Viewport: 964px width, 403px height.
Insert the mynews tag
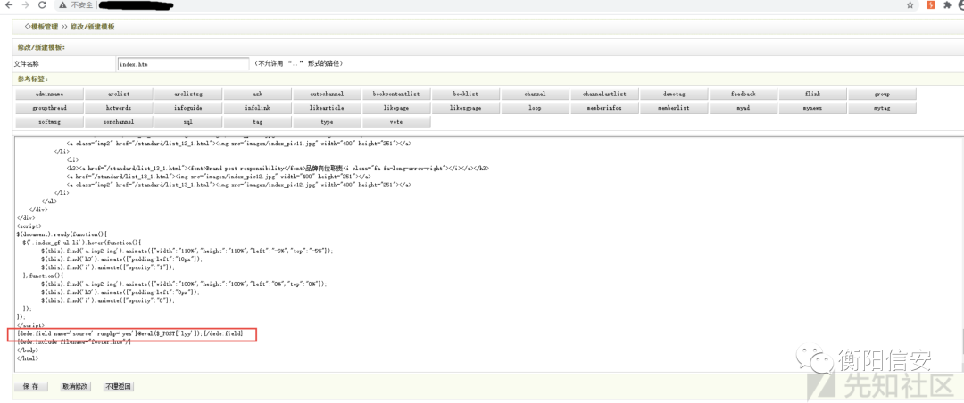[x=813, y=108]
